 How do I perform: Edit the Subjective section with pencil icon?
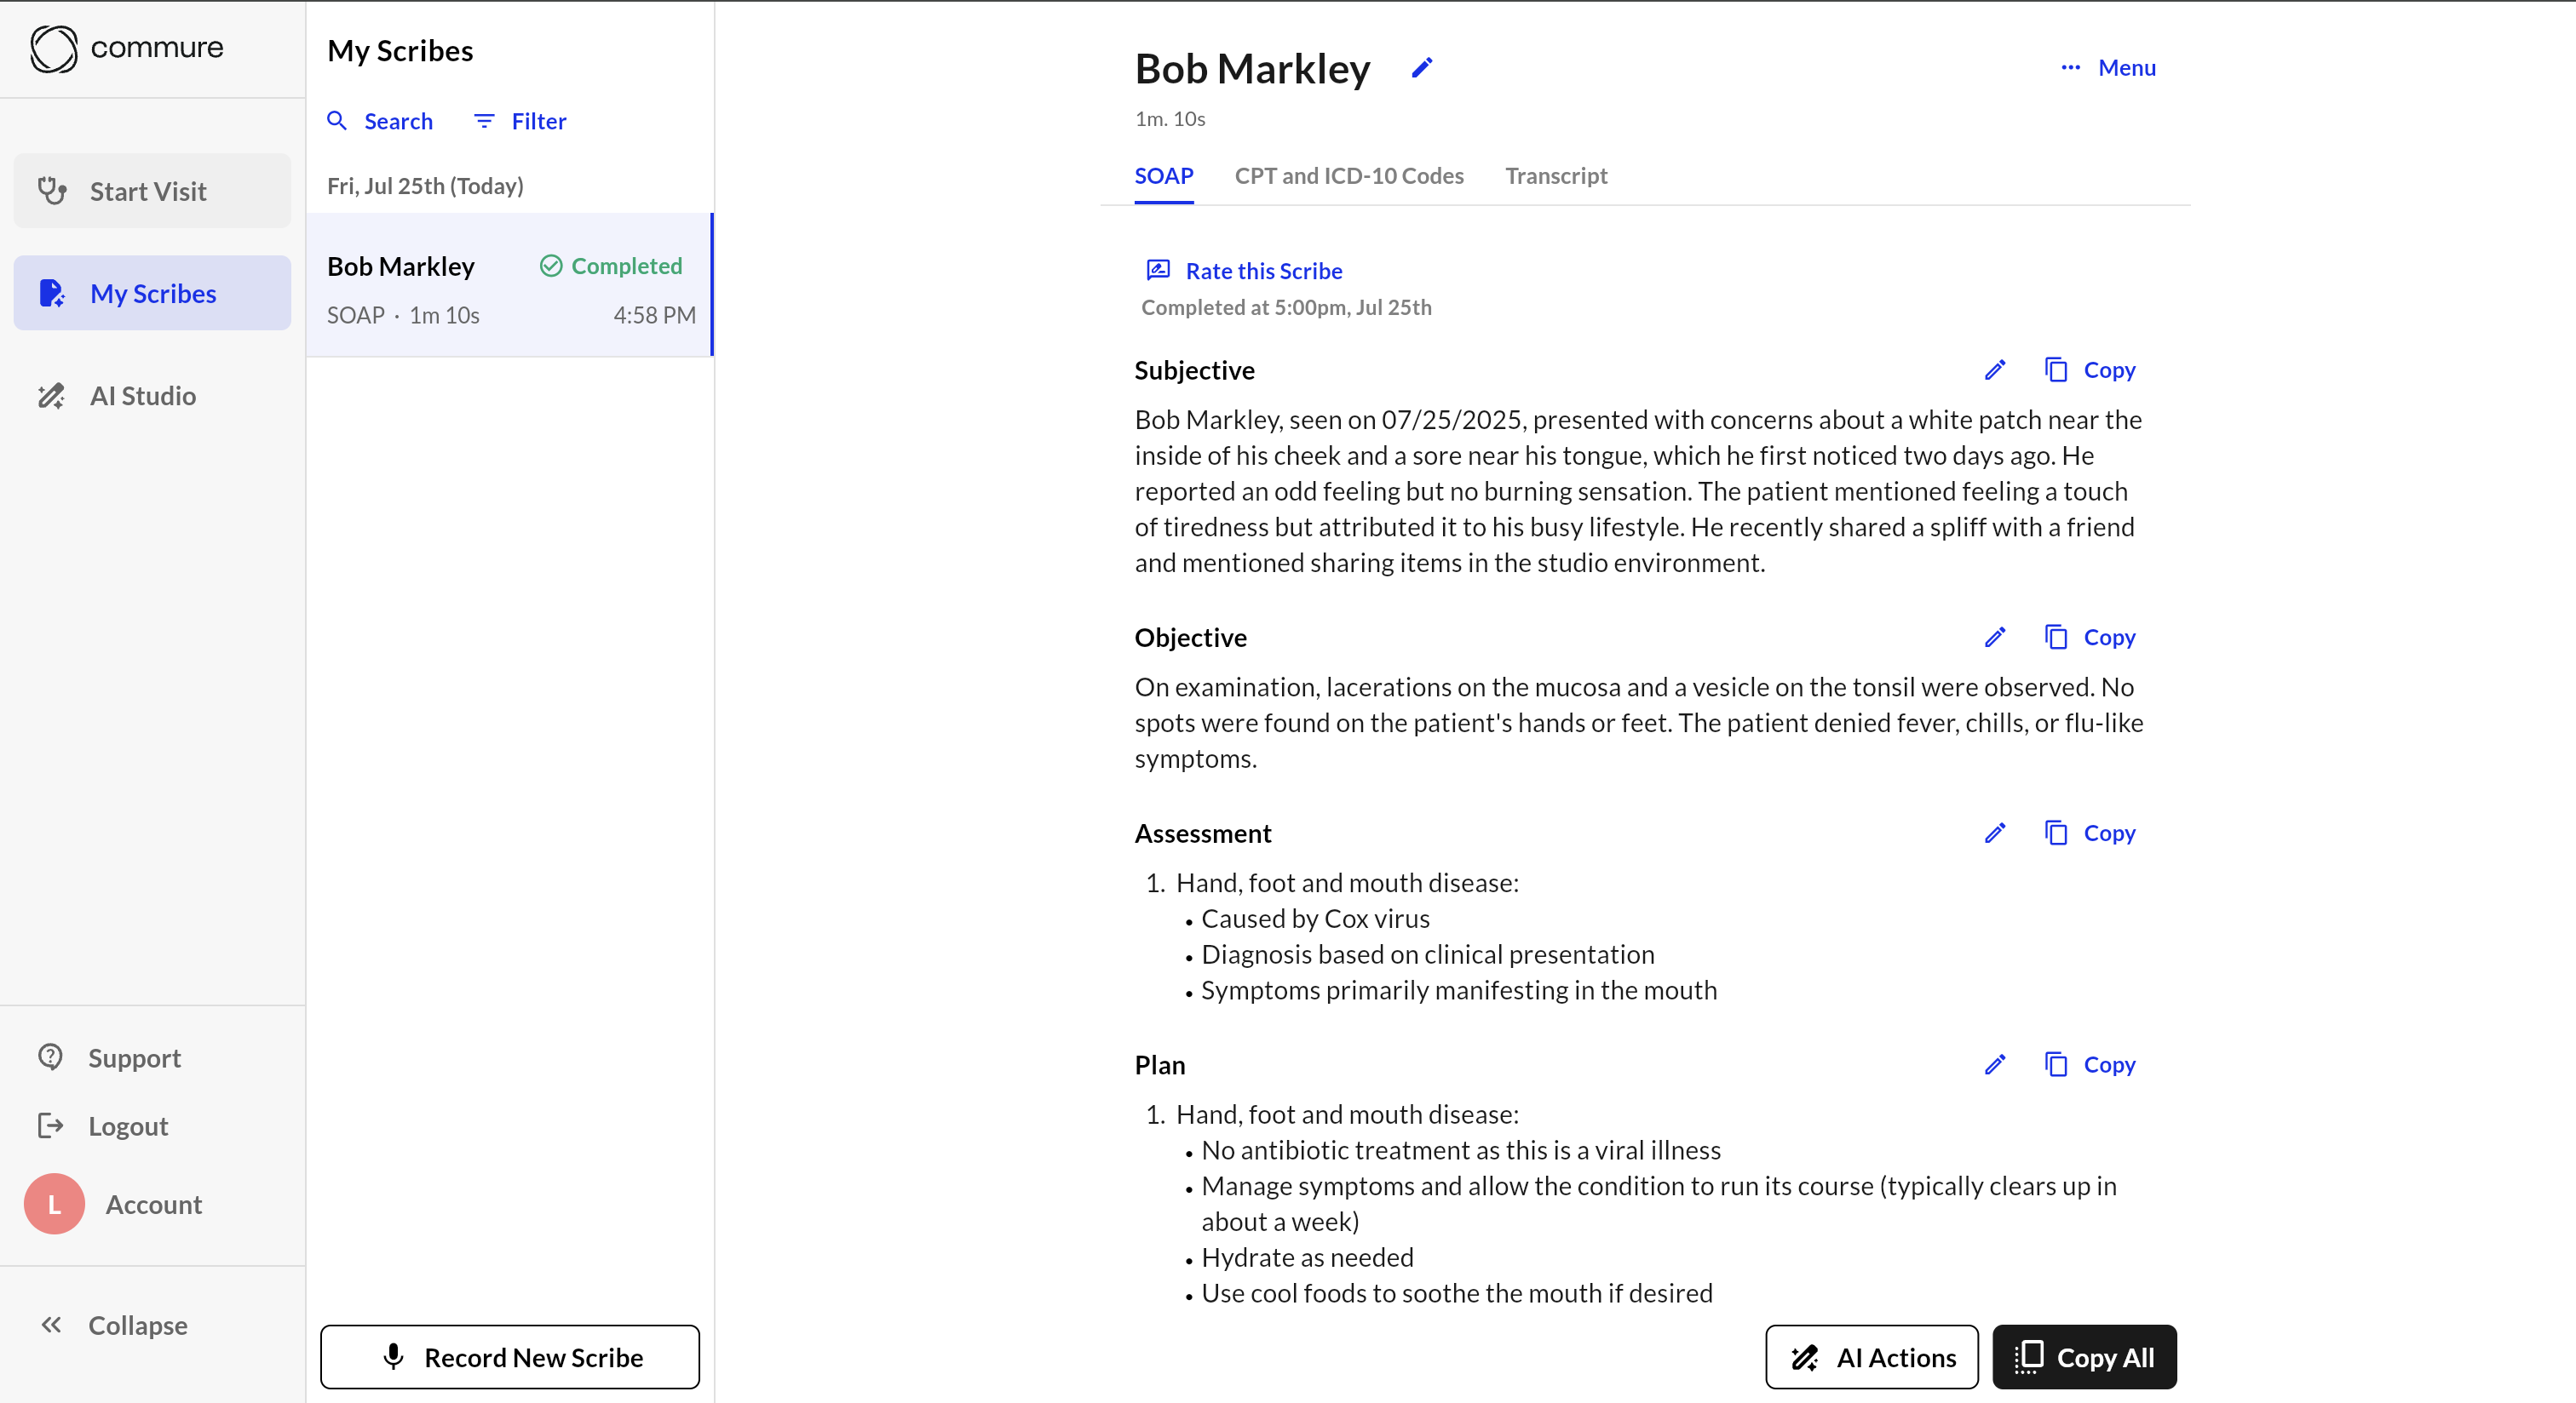click(1994, 369)
